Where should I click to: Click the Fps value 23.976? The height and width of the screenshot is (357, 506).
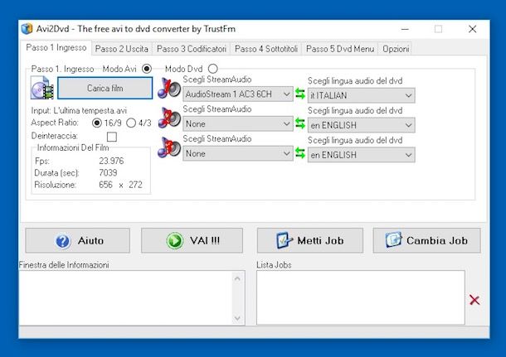click(x=111, y=161)
